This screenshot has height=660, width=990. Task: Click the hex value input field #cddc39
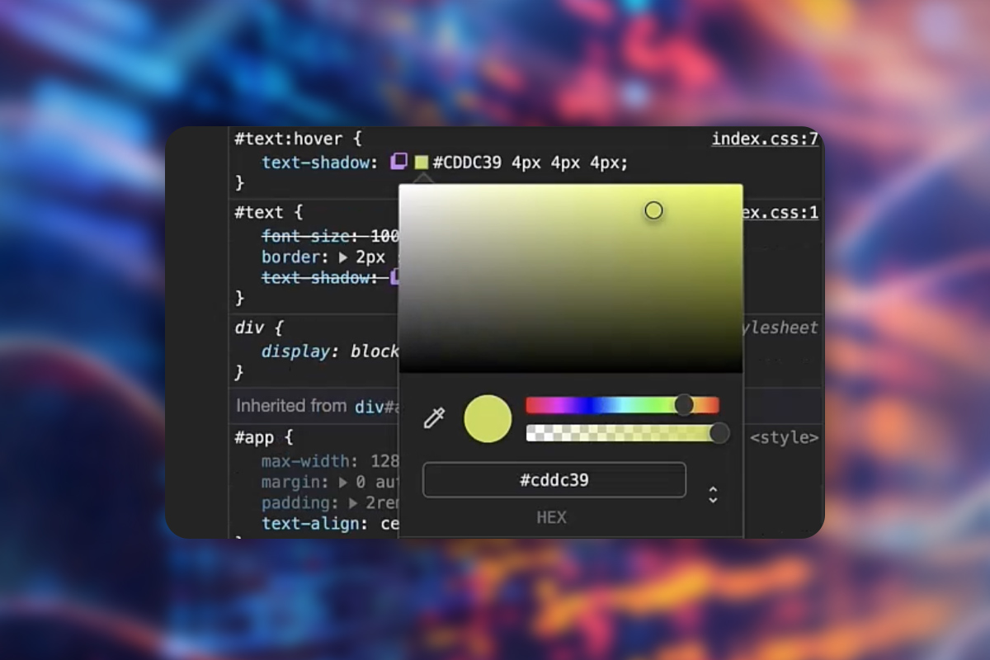[x=554, y=480]
